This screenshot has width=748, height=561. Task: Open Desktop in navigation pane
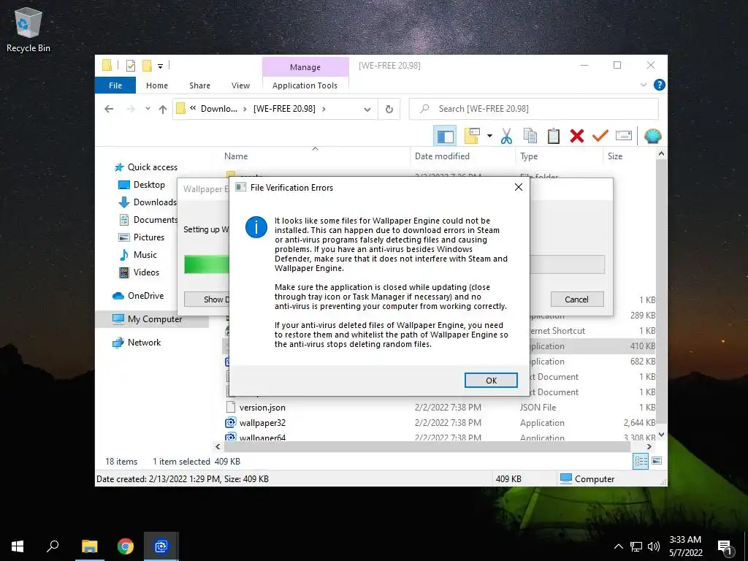141,185
